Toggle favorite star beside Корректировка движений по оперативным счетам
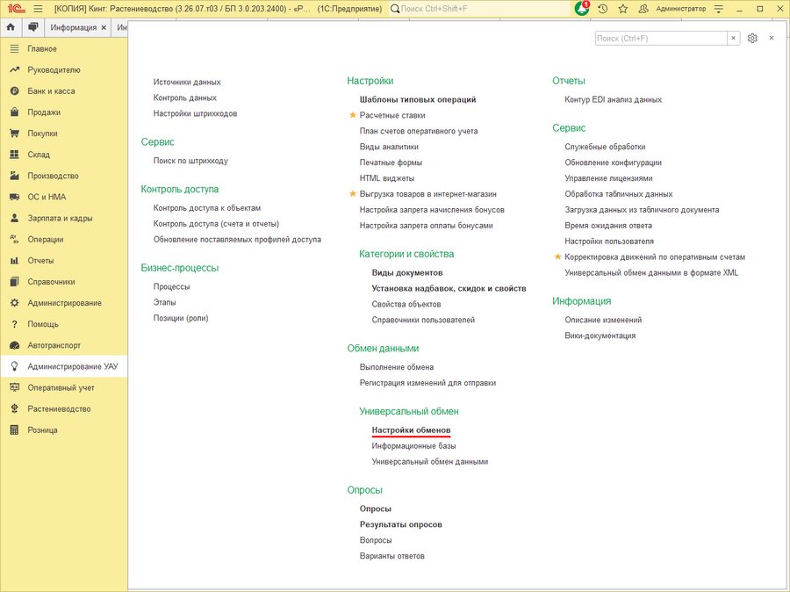790x592 pixels. click(x=557, y=256)
